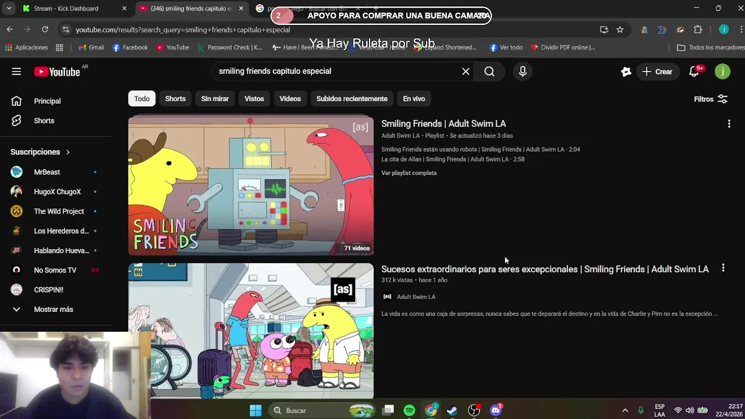745x419 pixels.
Task: Open the notifications bell
Action: pyautogui.click(x=694, y=72)
